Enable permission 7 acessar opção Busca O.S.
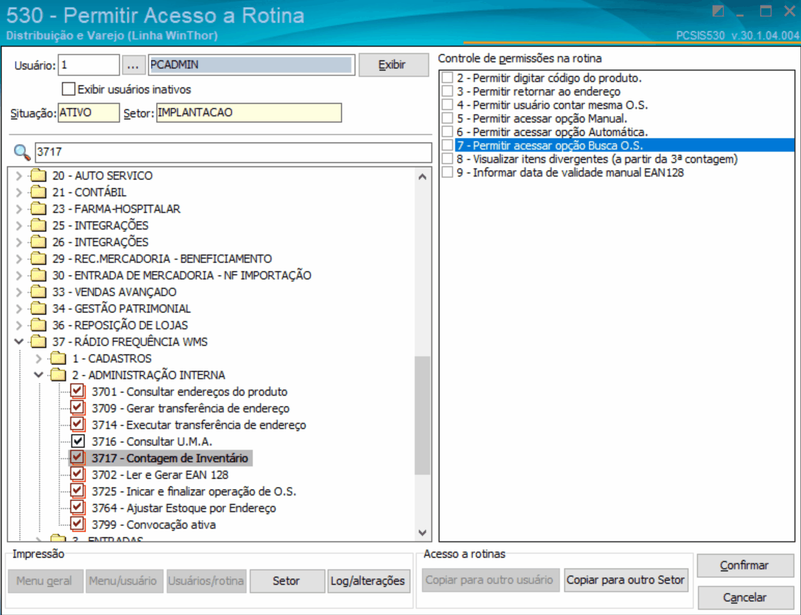This screenshot has height=615, width=801. (x=448, y=145)
